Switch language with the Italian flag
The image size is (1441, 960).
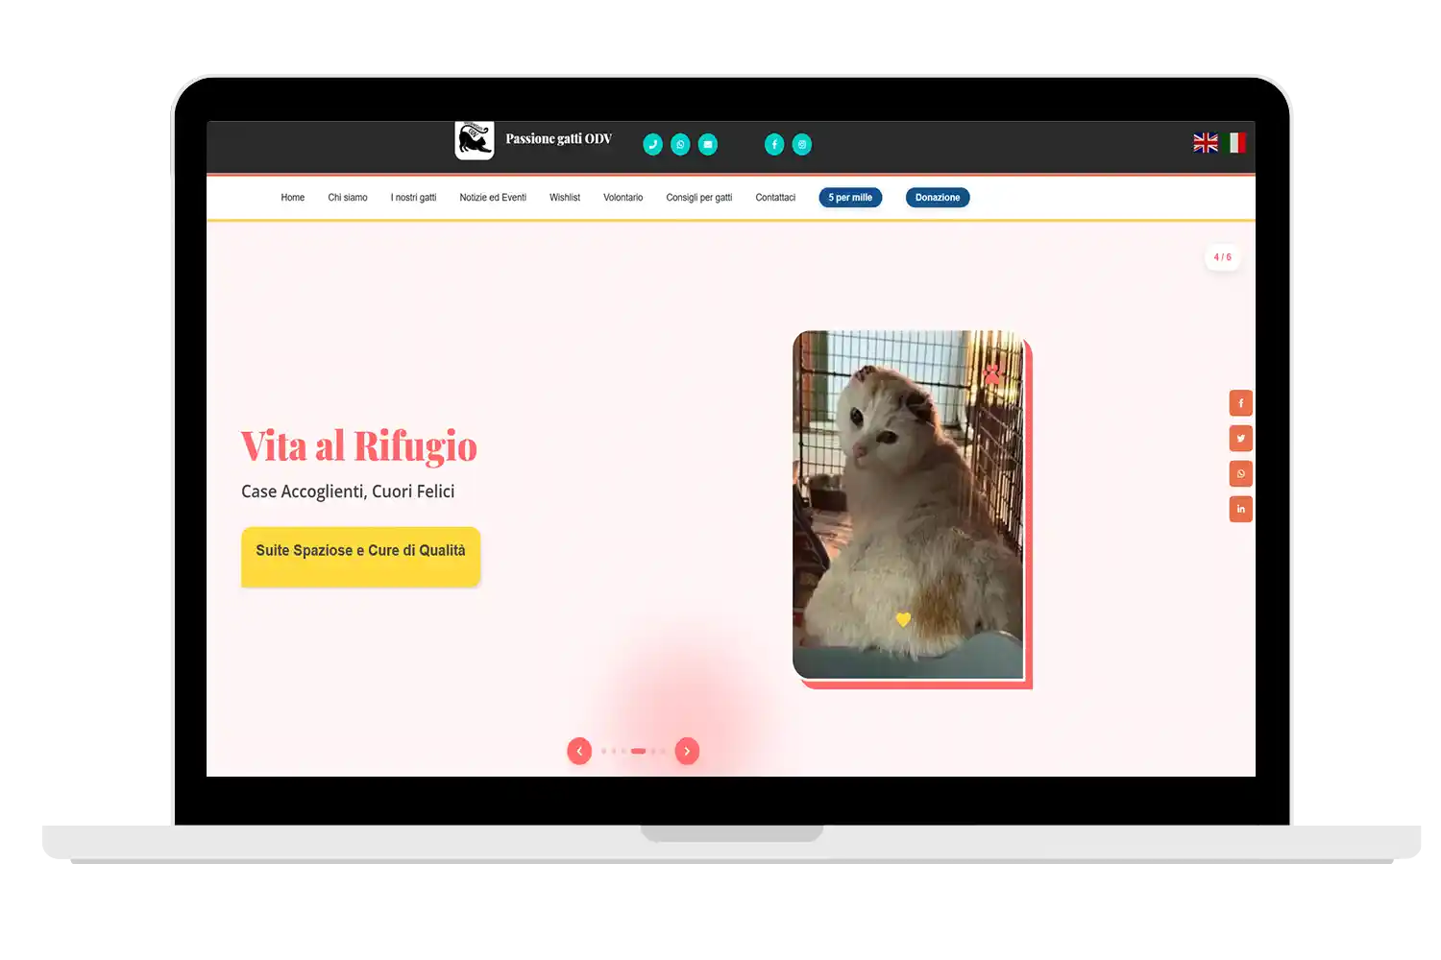1236,143
